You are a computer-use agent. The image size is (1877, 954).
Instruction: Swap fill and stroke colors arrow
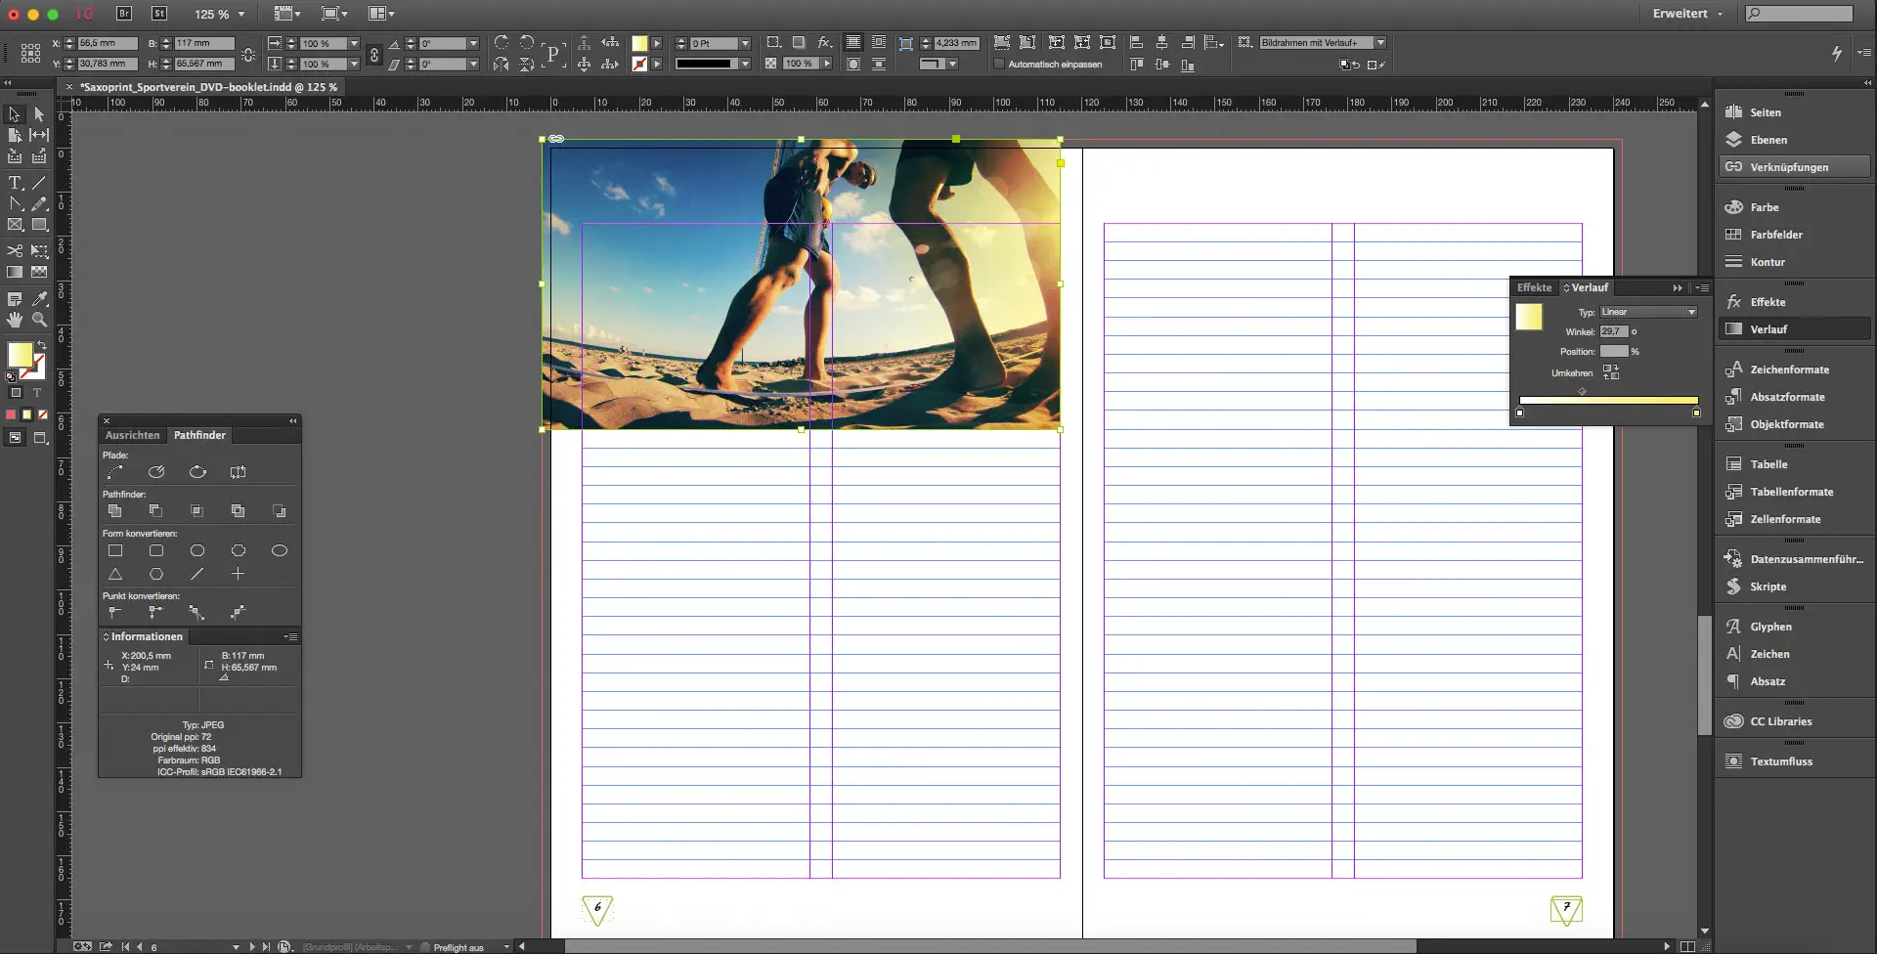(42, 345)
